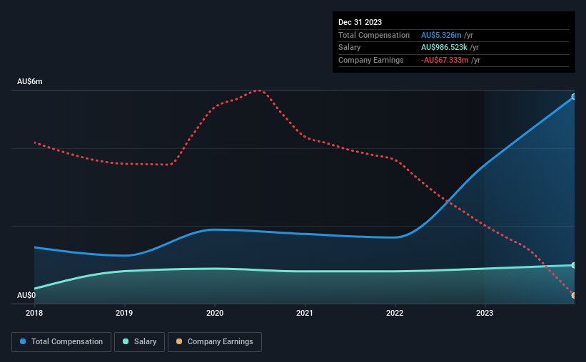Click the 2019 x-axis label

coord(124,313)
